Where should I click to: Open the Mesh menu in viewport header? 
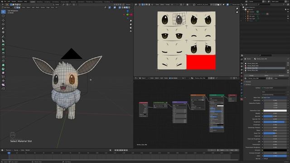[38, 8]
